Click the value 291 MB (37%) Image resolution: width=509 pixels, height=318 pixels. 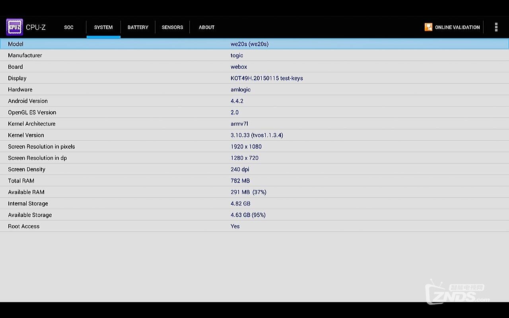coord(249,192)
